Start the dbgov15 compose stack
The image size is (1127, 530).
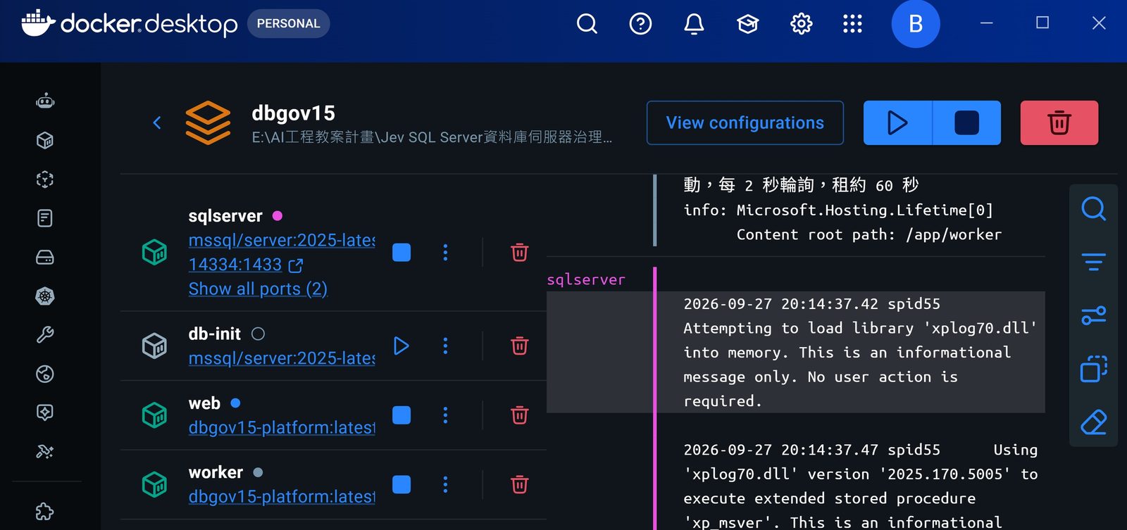coord(897,123)
